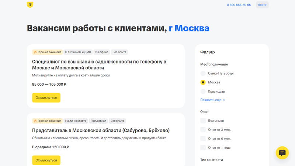Click the yellow T-Bank shield logo

(30, 5)
